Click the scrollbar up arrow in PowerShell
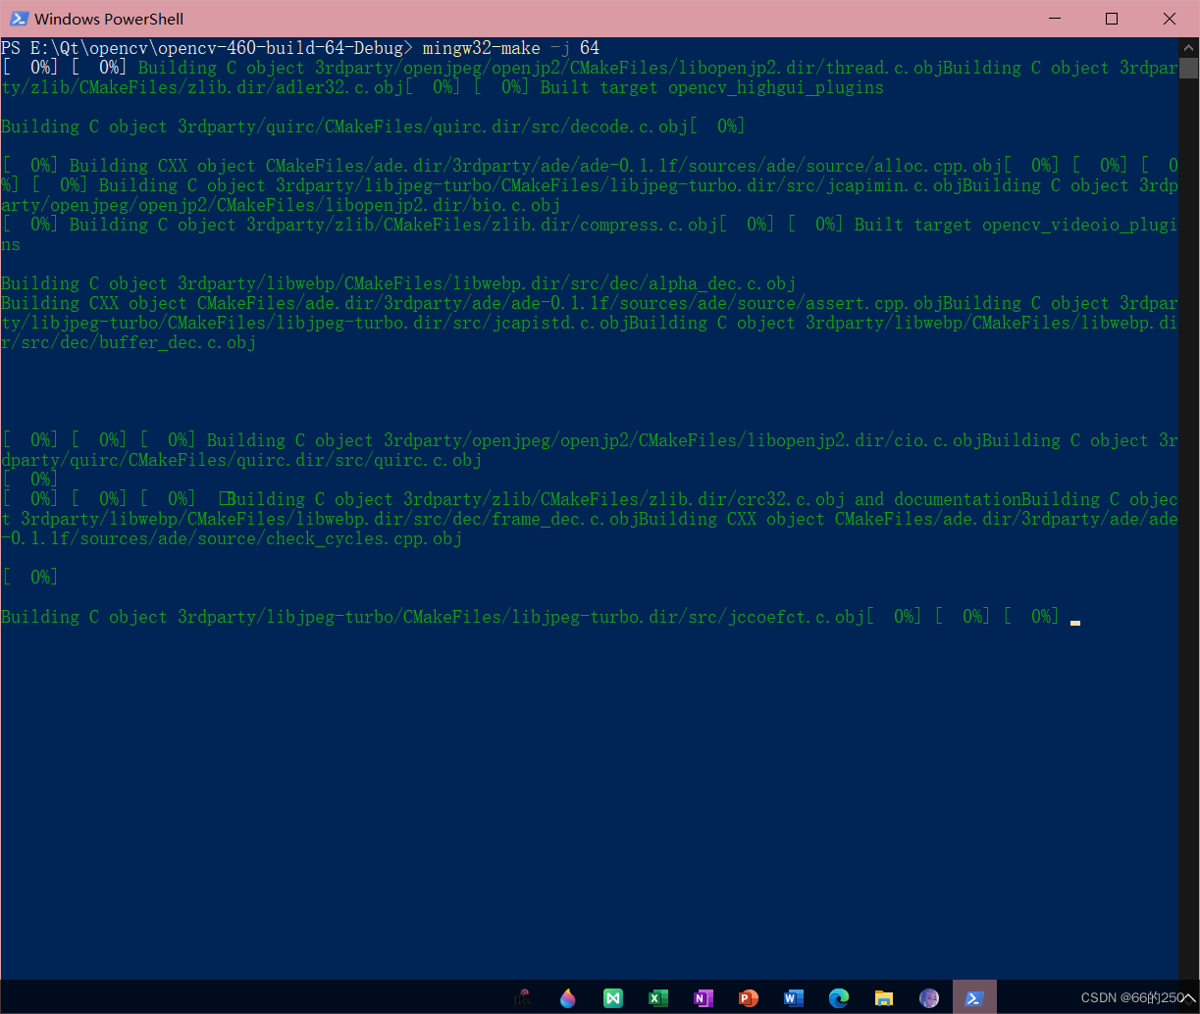Screen dimensions: 1200x1014 tap(1188, 47)
